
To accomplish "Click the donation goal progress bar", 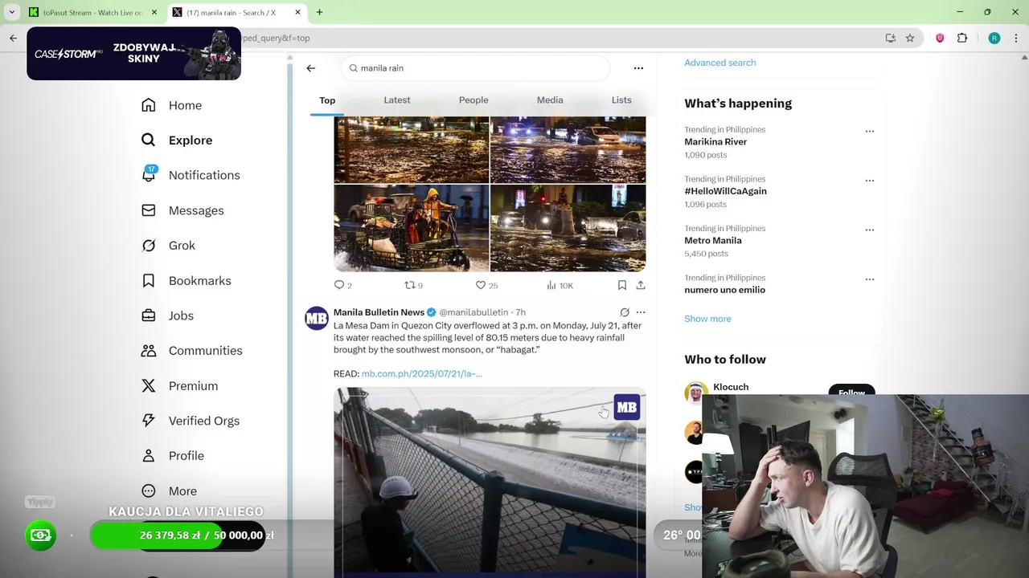I will click(x=178, y=535).
